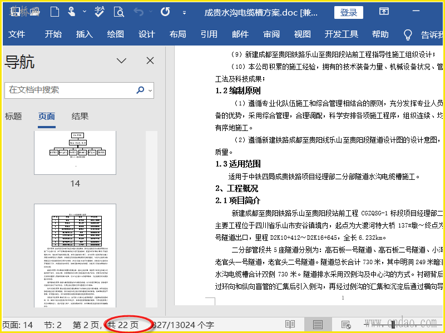
Task: Click the Tell Me lightbulb icon
Action: pyautogui.click(x=408, y=34)
